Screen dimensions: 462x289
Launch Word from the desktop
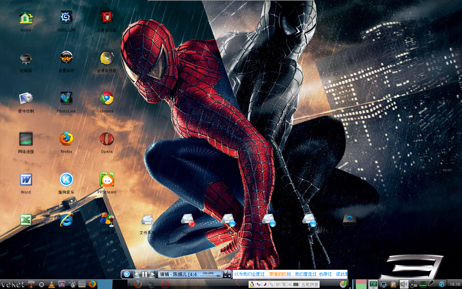(26, 179)
